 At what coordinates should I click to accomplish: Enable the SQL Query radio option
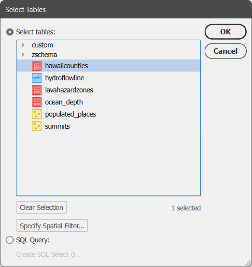click(x=10, y=240)
